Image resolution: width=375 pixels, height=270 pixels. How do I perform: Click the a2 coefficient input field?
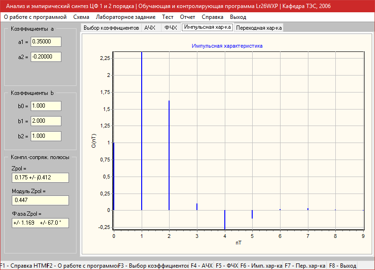tap(46, 57)
